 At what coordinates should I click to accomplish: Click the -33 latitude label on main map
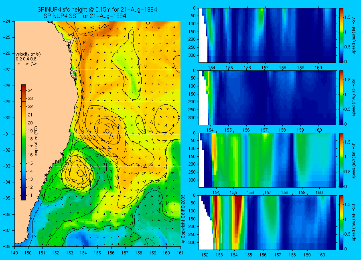pyautogui.click(x=6, y=166)
